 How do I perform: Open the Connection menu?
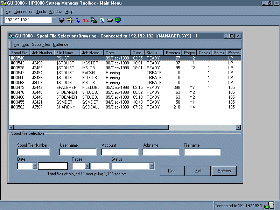pyautogui.click(x=24, y=12)
